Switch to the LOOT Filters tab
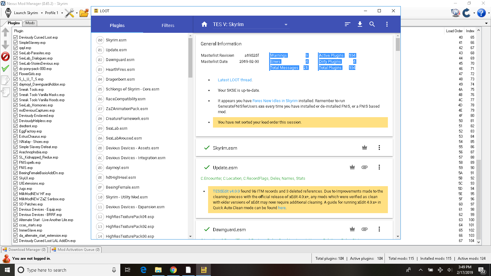This screenshot has width=491, height=276. (168, 25)
